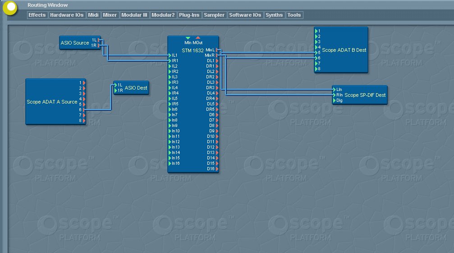
Task: Click the D6 output pin on STM 1632
Action: (x=217, y=115)
